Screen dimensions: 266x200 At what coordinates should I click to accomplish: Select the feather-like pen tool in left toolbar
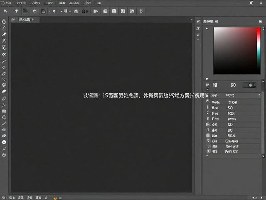coord(4,34)
